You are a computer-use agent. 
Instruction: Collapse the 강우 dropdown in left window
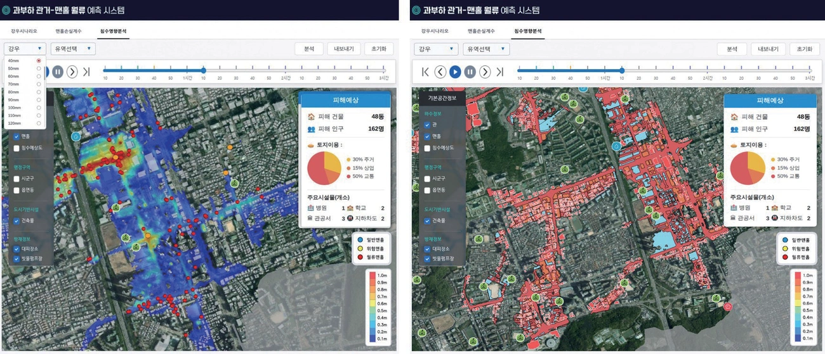25,48
